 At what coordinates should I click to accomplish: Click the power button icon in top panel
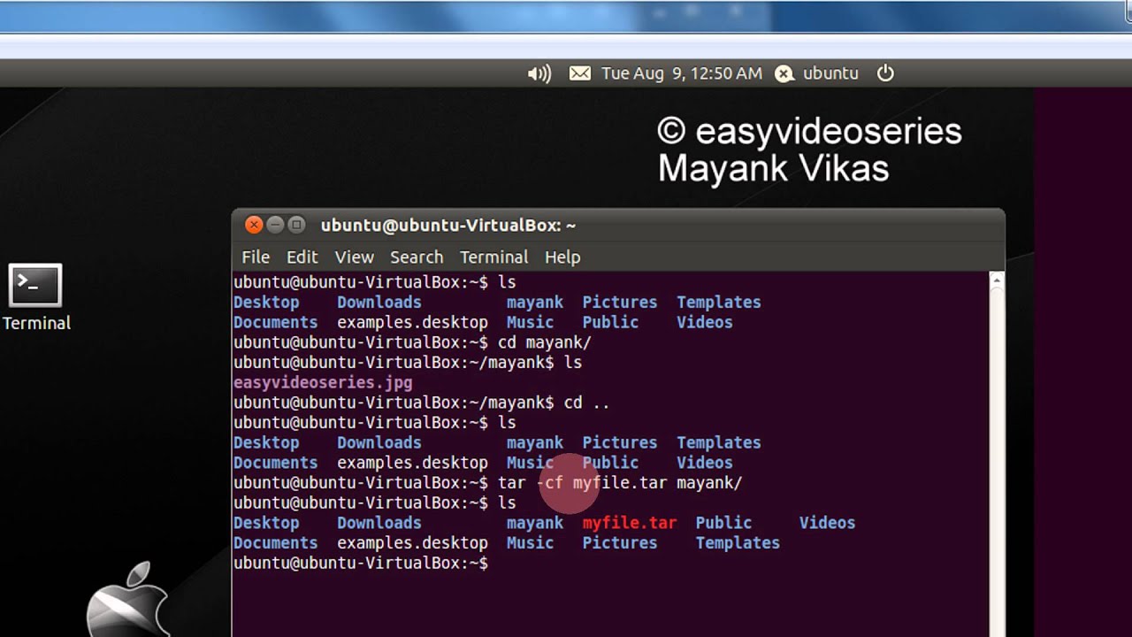pos(885,73)
